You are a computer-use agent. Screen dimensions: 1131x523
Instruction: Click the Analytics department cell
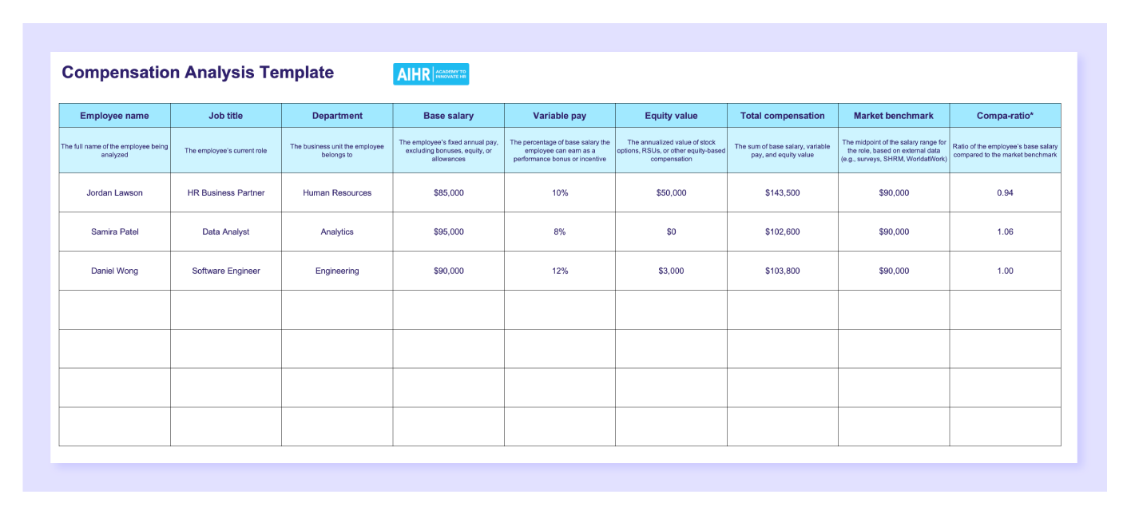[x=337, y=232]
